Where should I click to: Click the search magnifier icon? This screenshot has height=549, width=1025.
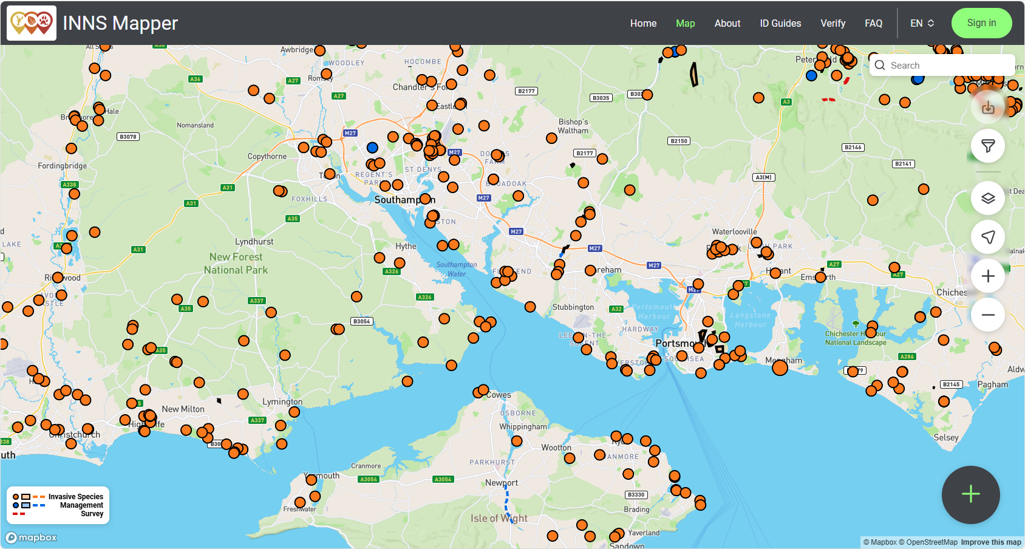[x=879, y=65]
